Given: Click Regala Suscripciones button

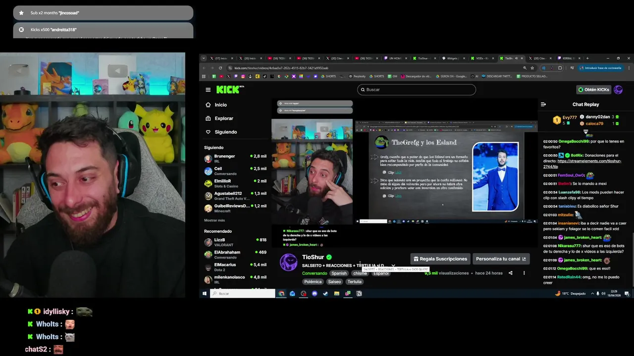Looking at the screenshot, I should (440, 259).
